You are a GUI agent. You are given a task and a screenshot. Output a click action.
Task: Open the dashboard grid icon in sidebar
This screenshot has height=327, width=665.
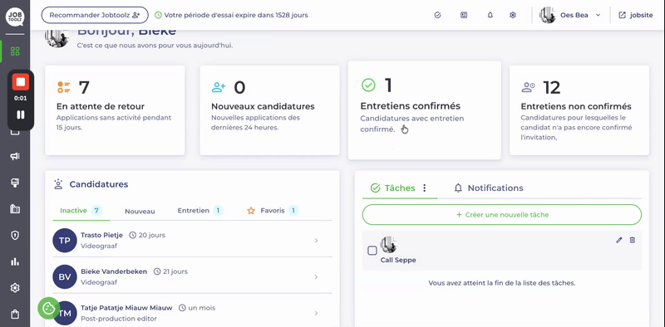pyautogui.click(x=15, y=51)
